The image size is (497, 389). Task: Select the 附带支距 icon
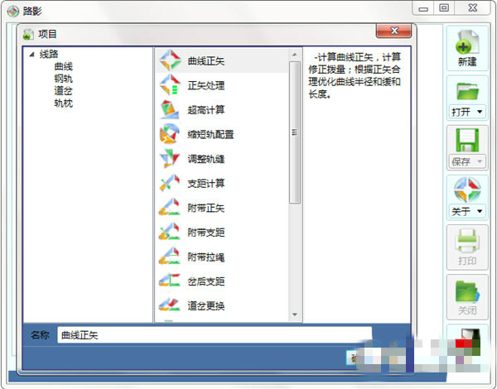[170, 232]
